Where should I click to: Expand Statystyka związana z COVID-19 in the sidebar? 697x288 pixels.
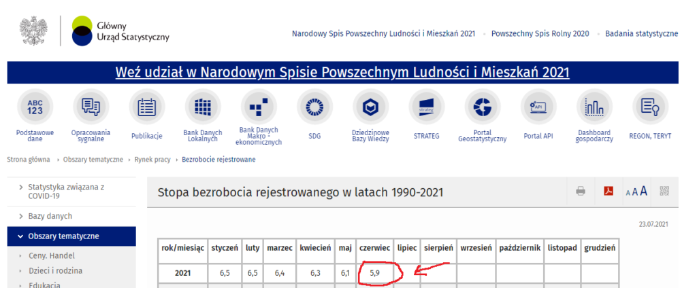(68, 191)
